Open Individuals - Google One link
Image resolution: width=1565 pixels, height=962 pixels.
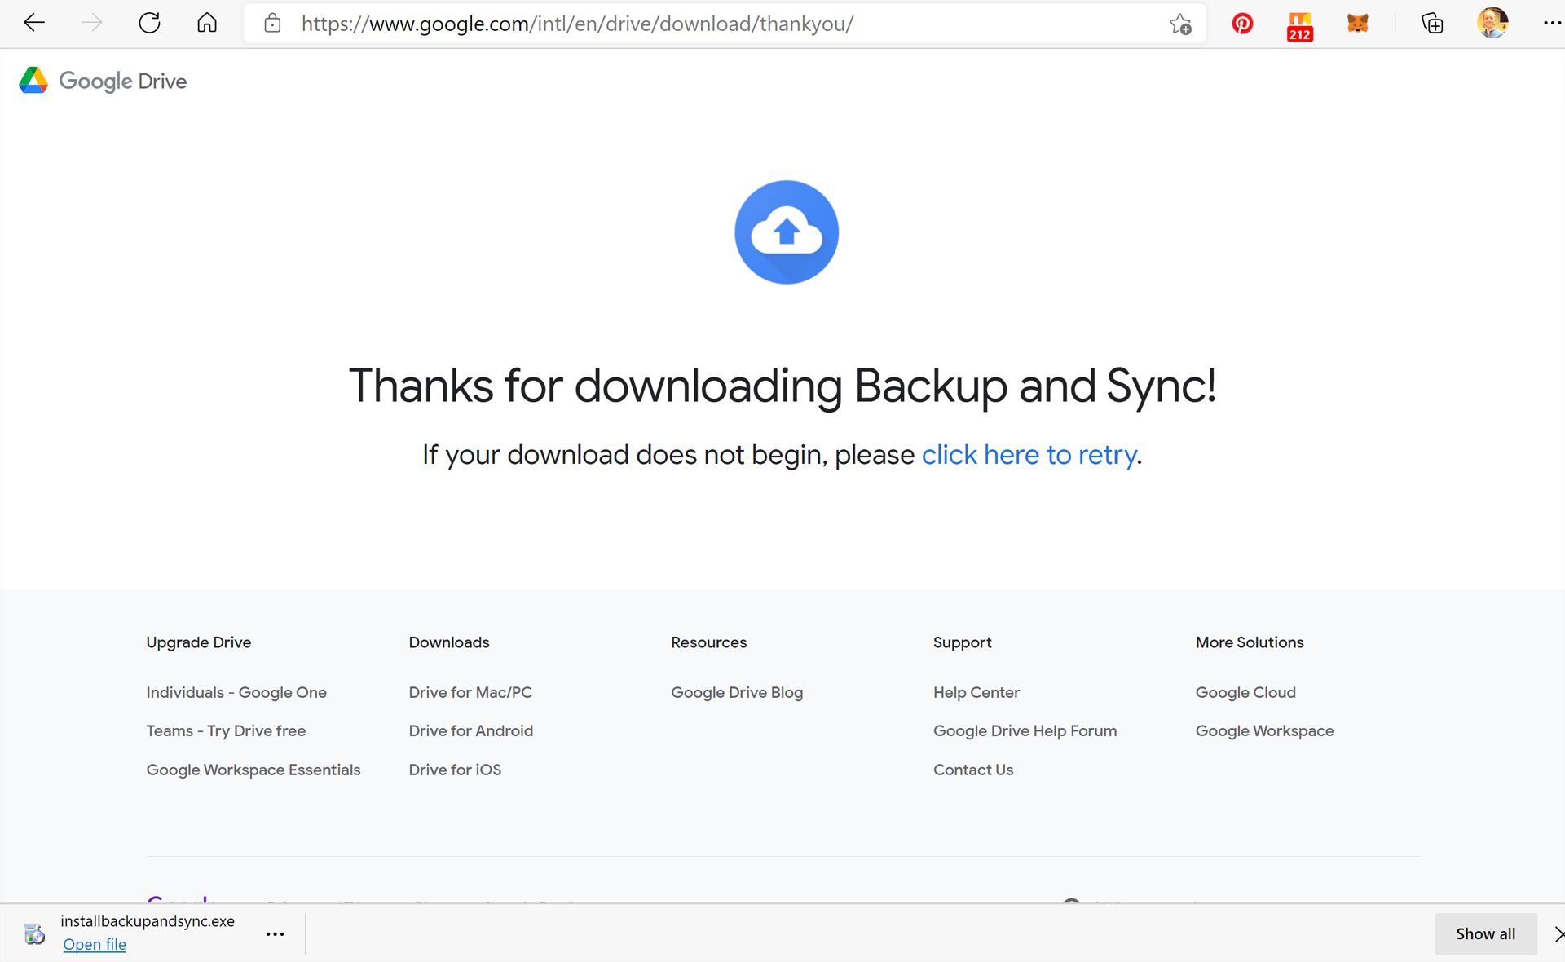(x=236, y=692)
